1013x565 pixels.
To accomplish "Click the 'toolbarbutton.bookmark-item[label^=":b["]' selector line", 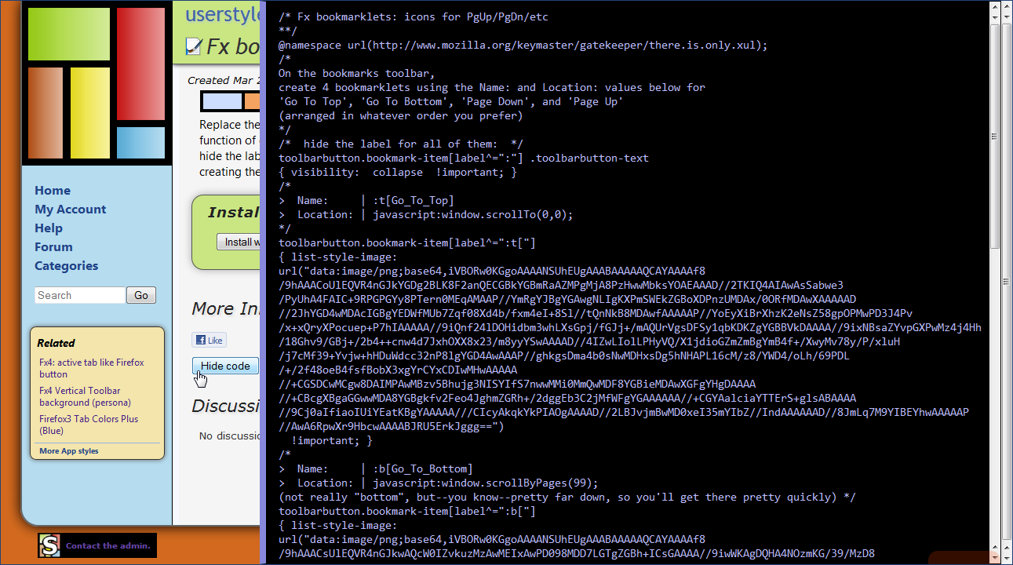I will (407, 511).
